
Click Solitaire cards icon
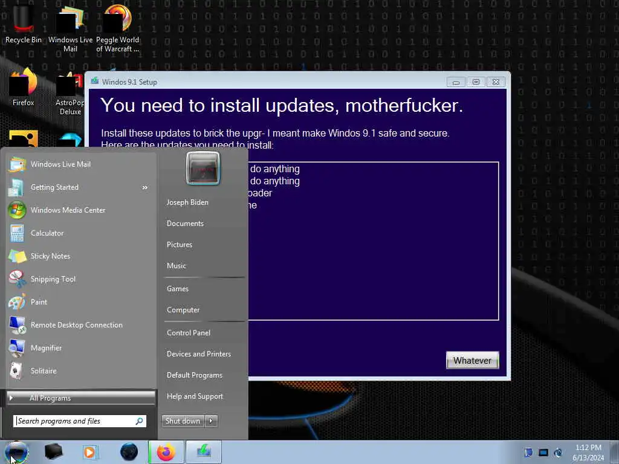click(16, 371)
